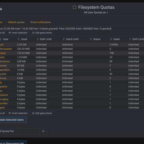Viewport: 144px width, 144px height.
Task: Click Invert selection button above the table
Action: tap(18, 33)
